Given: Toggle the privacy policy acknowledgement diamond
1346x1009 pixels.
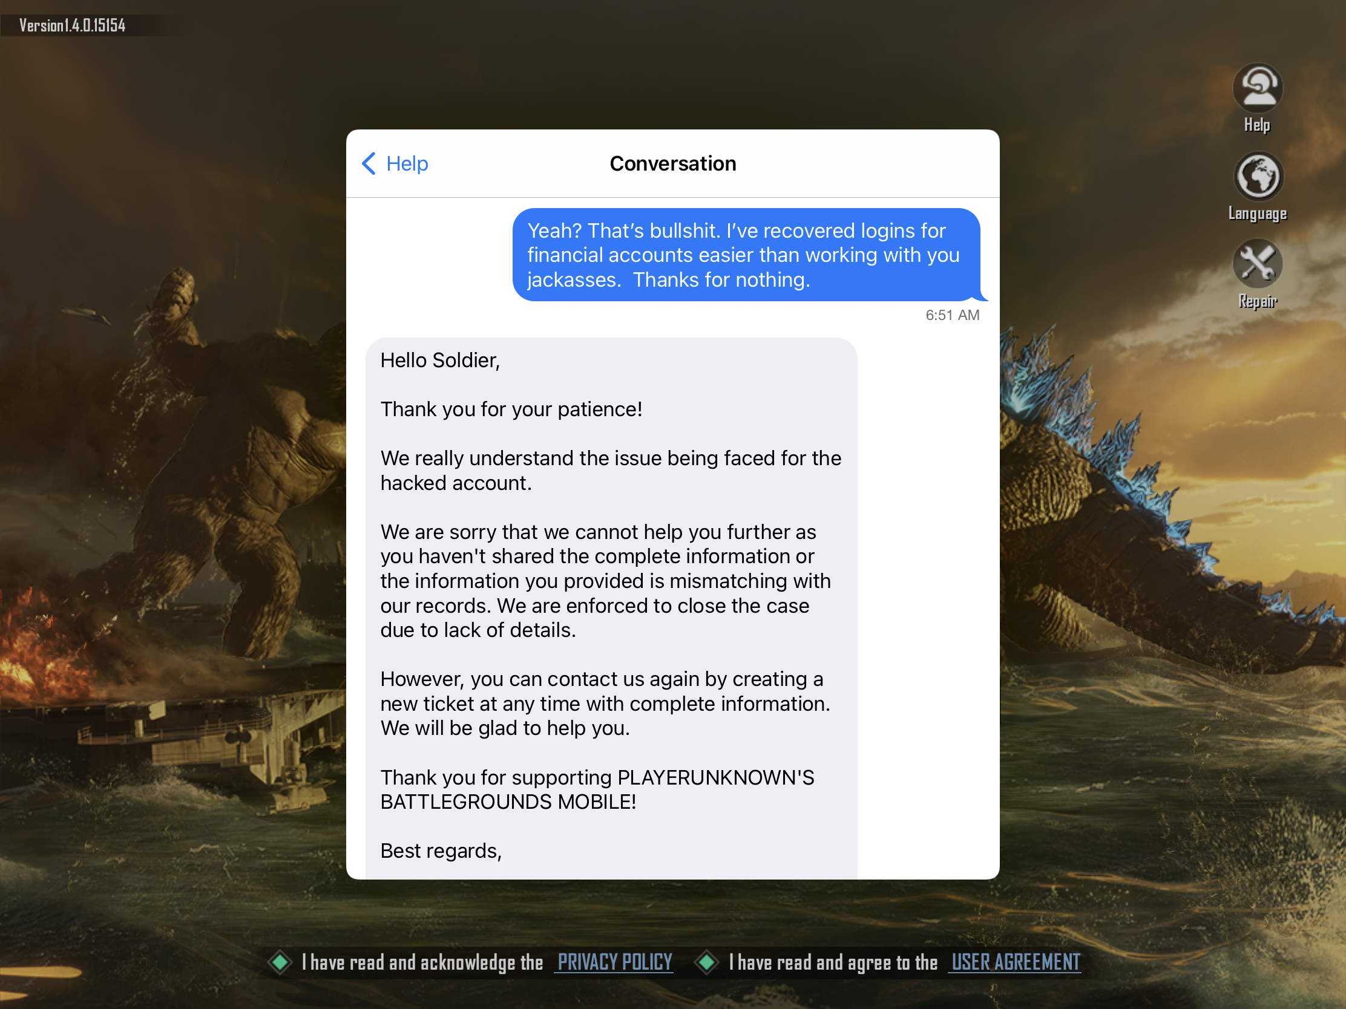Looking at the screenshot, I should click(280, 962).
